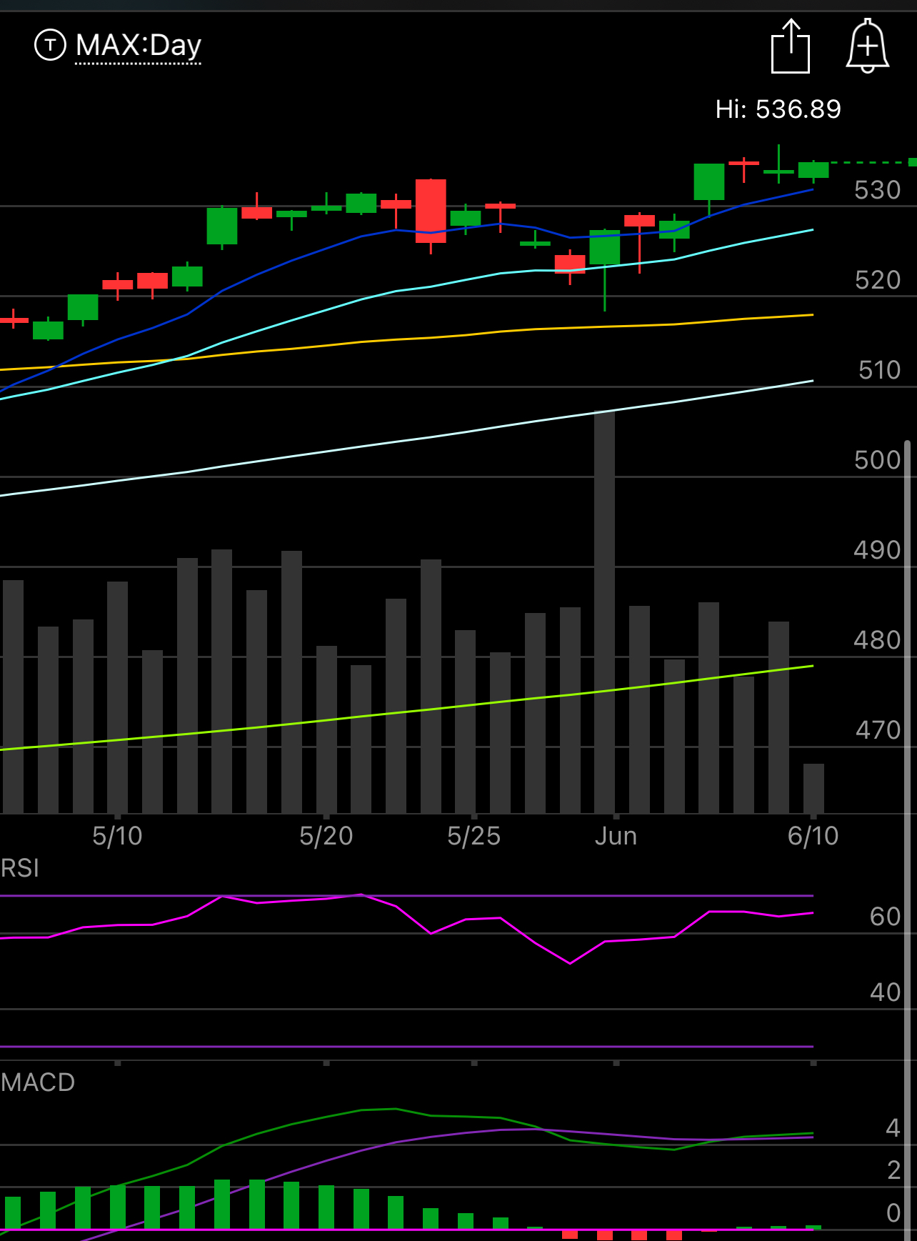917x1241 pixels.
Task: Select the 5/25 date label
Action: (x=474, y=836)
